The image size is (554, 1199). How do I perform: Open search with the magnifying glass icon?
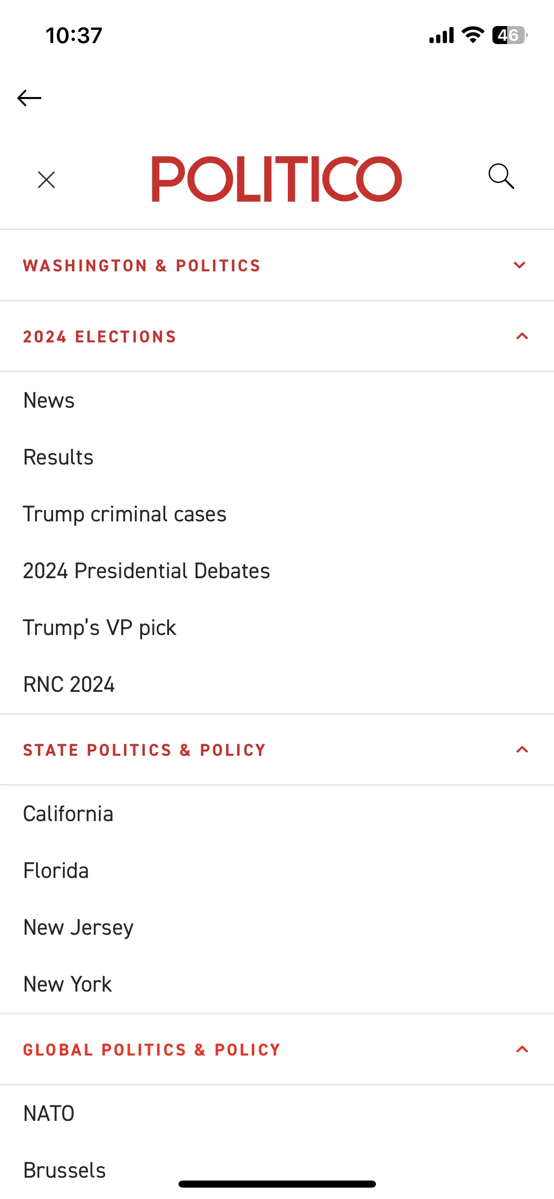501,176
